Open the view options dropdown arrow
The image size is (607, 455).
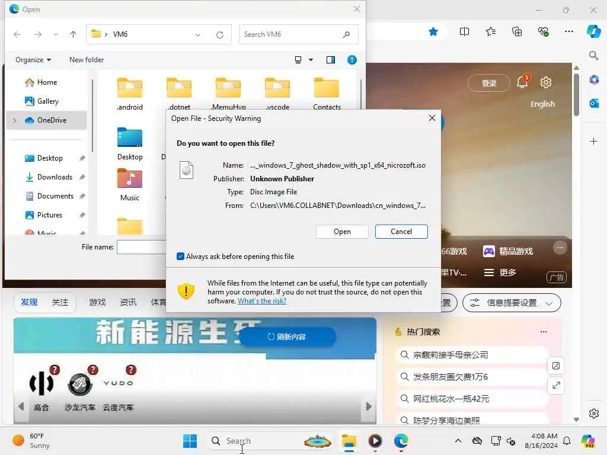(311, 60)
